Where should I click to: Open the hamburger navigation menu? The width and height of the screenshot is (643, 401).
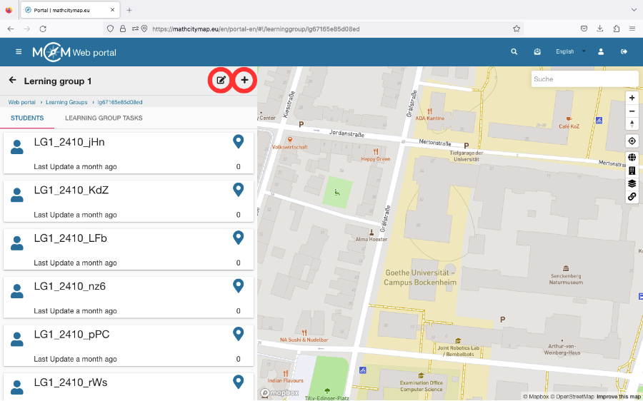pos(19,52)
